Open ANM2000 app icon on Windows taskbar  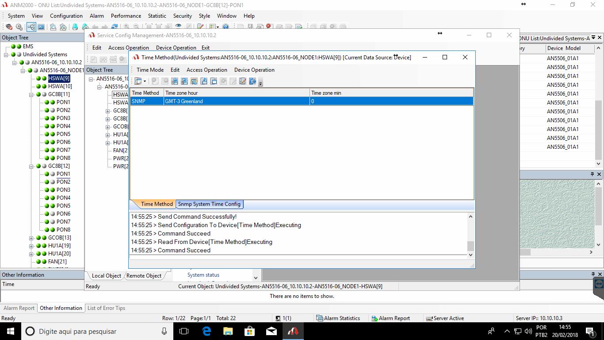coord(293,331)
